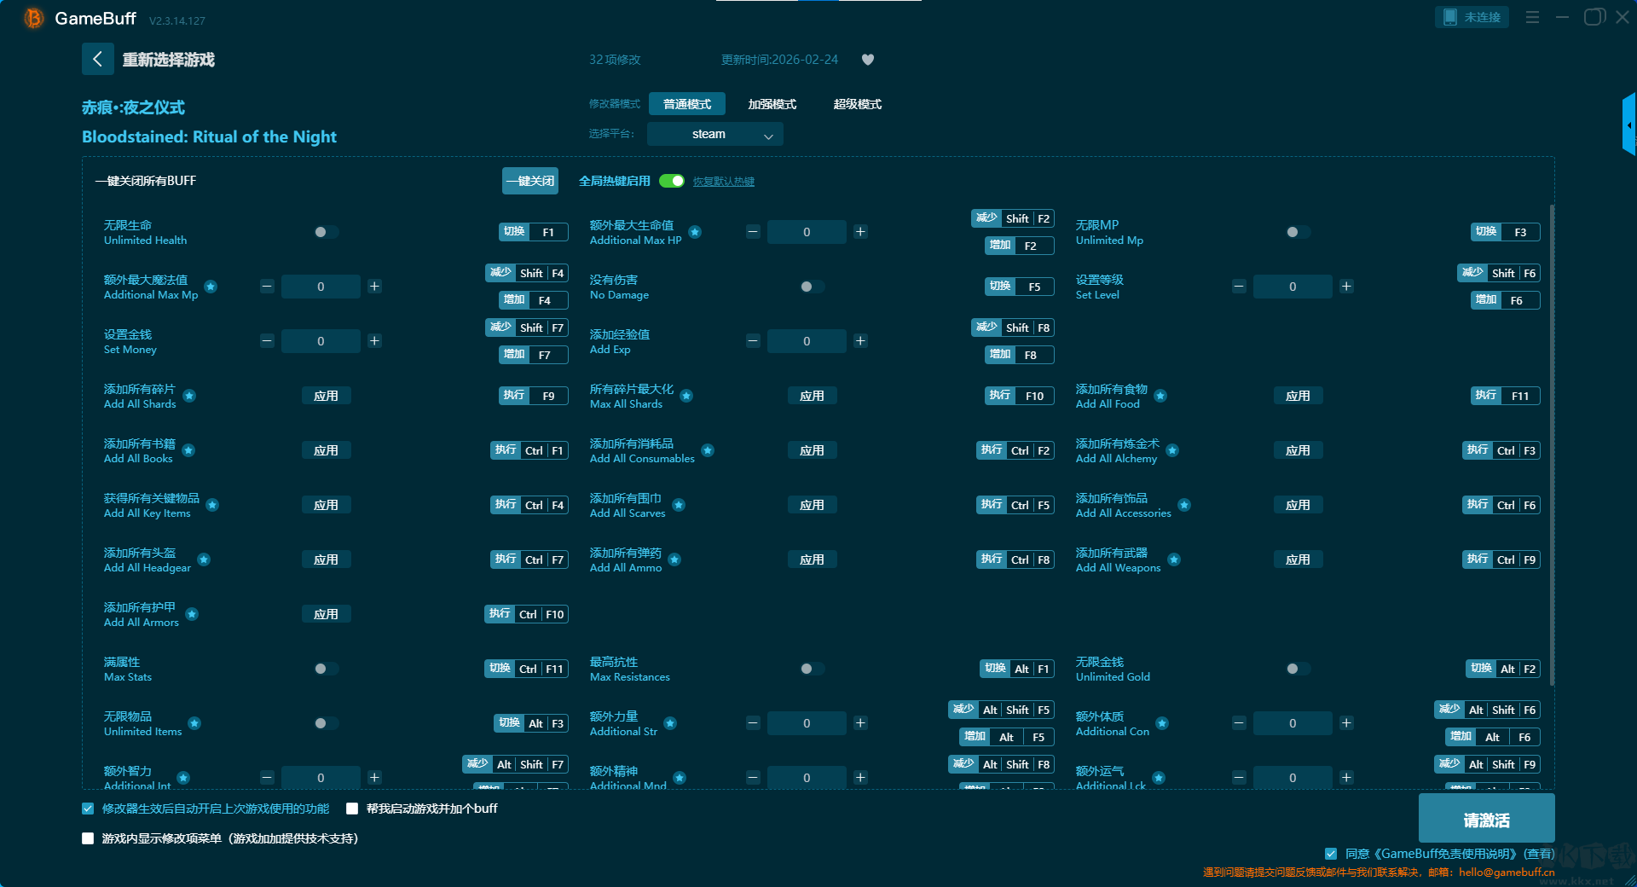The width and height of the screenshot is (1637, 887).
Task: Click the heart favorite icon
Action: point(867,60)
